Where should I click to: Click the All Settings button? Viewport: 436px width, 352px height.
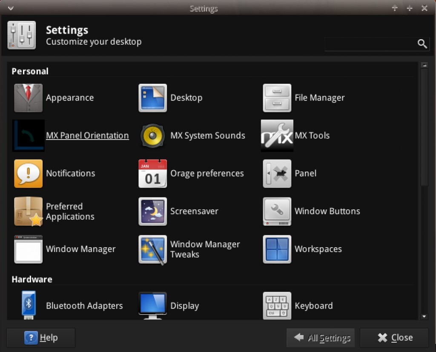click(x=321, y=338)
